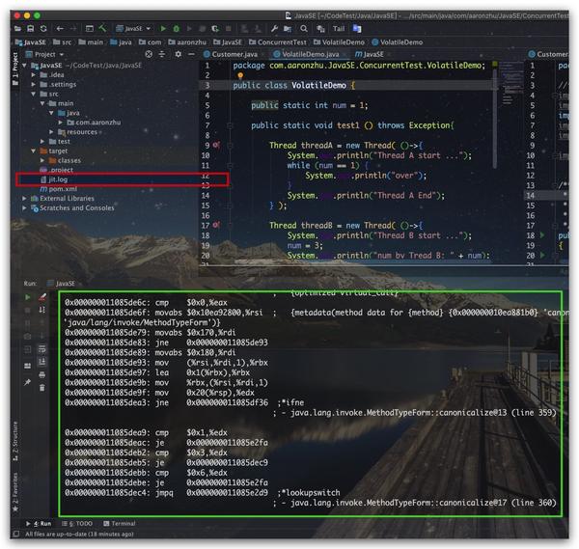Click the Save All toolbar icon
This screenshot has height=549, width=579.
[x=31, y=29]
